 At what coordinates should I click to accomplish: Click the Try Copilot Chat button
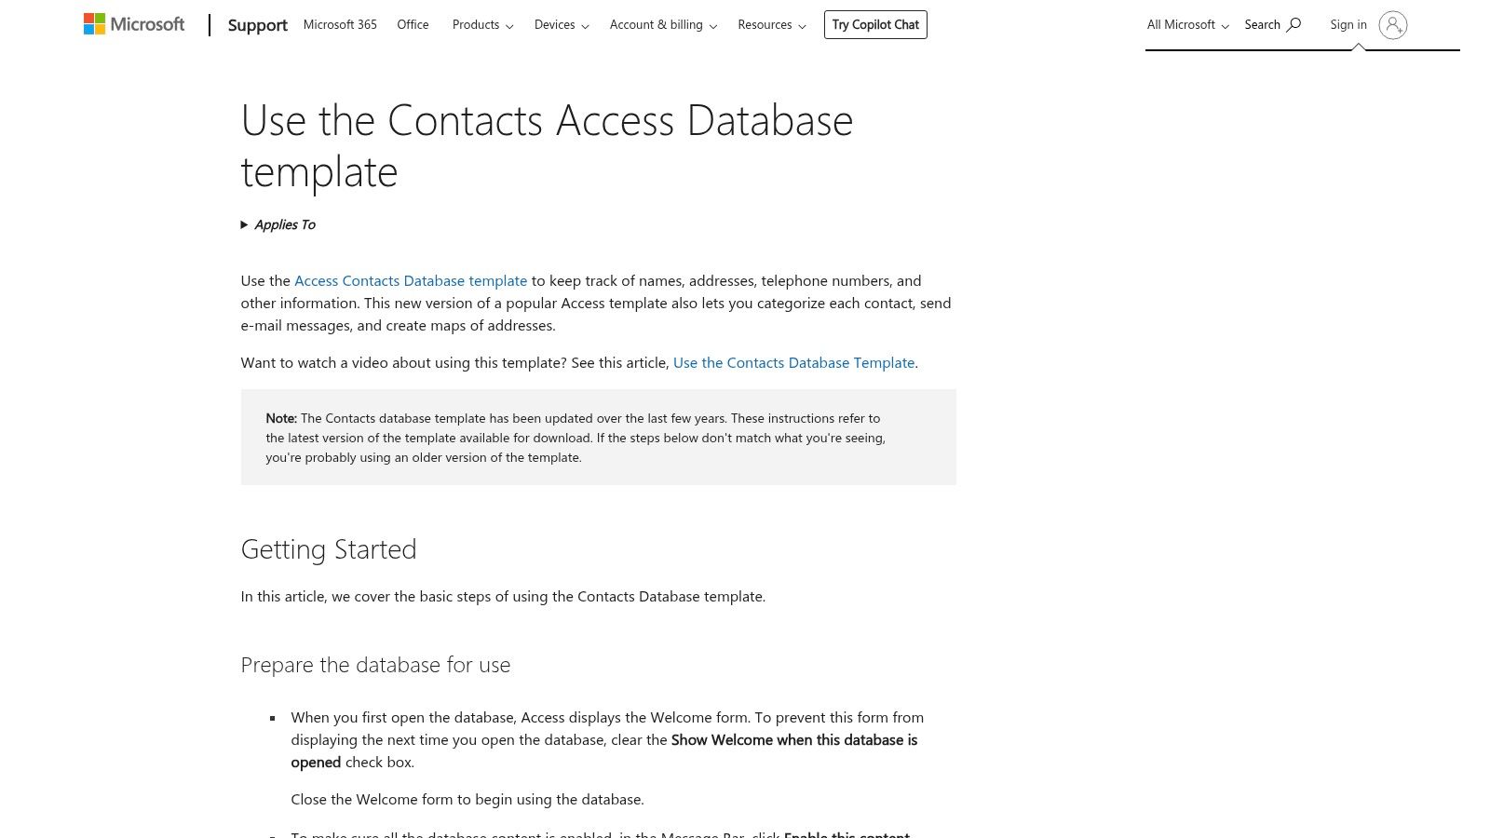[874, 24]
